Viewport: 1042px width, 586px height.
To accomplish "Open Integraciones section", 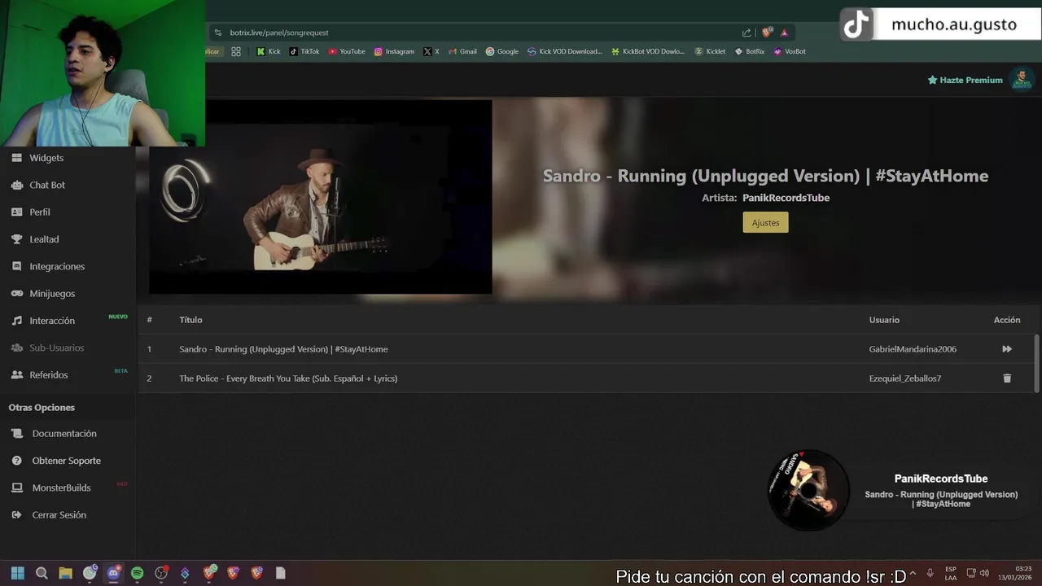I will [57, 266].
